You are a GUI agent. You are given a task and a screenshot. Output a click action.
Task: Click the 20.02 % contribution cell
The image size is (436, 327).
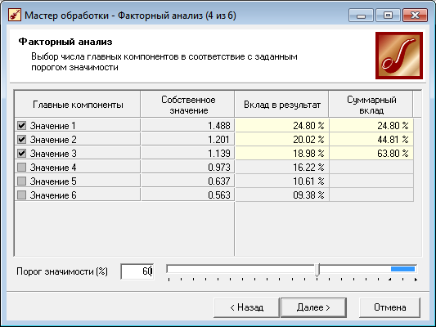282,139
